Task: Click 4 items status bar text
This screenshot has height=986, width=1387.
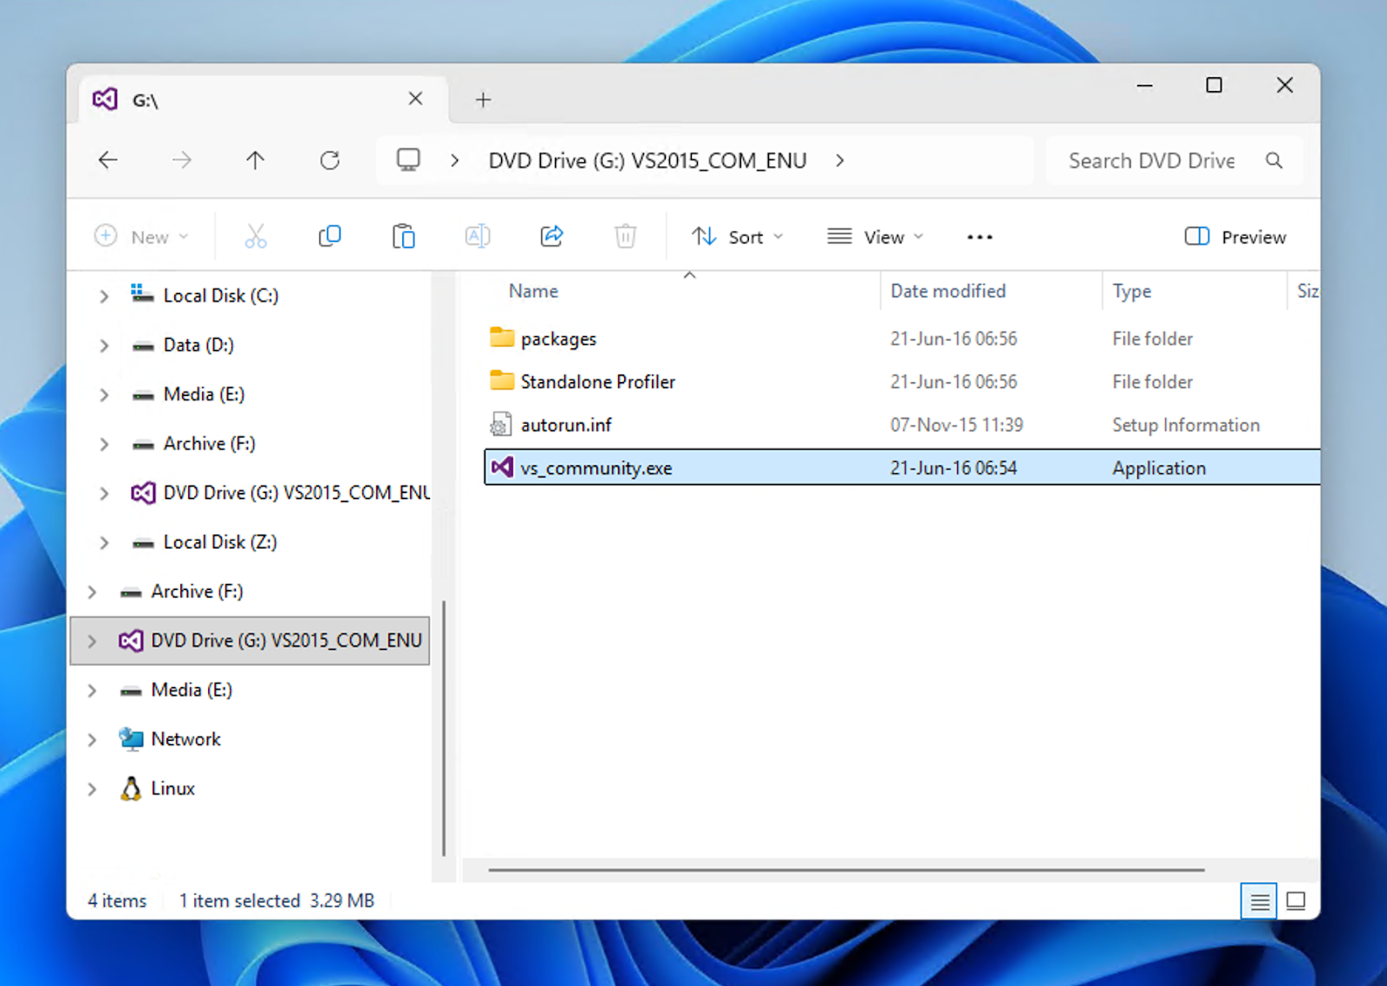Action: (117, 901)
